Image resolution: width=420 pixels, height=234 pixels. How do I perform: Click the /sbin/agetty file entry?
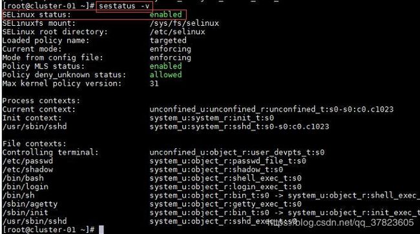30,204
